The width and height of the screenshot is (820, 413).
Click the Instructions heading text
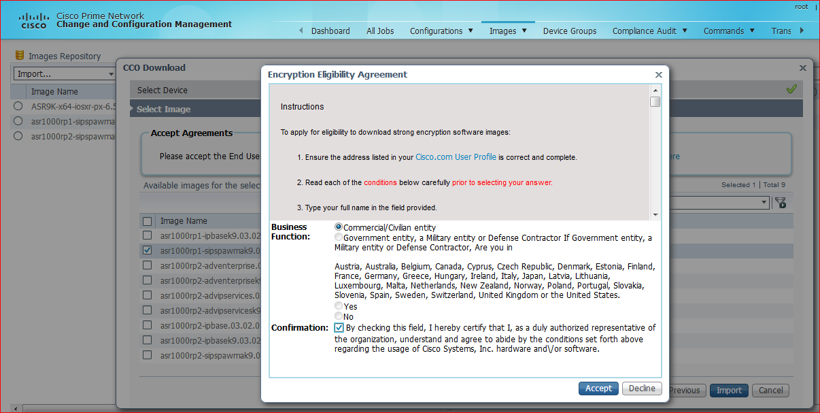point(302,107)
